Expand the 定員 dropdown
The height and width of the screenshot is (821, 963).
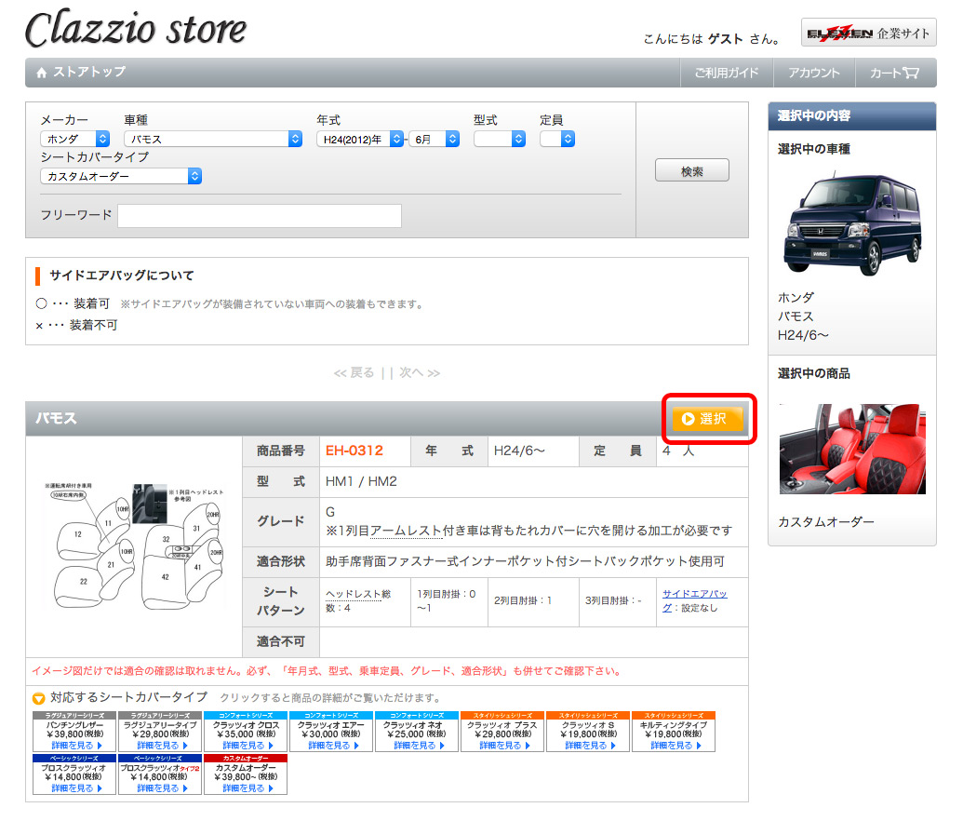(557, 139)
